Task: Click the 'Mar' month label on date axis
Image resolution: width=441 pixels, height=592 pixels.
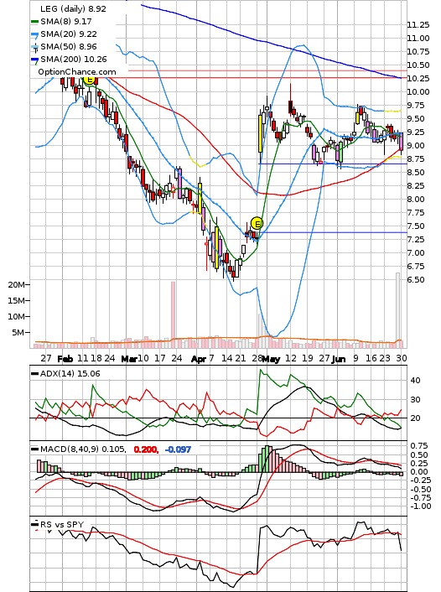Action: click(129, 359)
